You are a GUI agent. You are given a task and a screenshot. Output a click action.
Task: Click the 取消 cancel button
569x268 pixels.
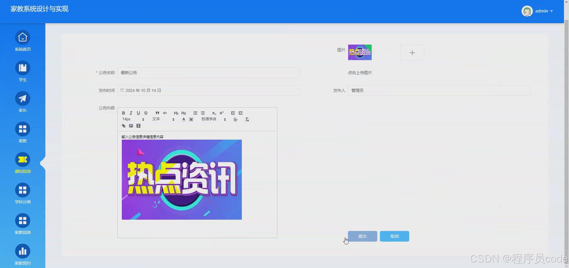(394, 236)
